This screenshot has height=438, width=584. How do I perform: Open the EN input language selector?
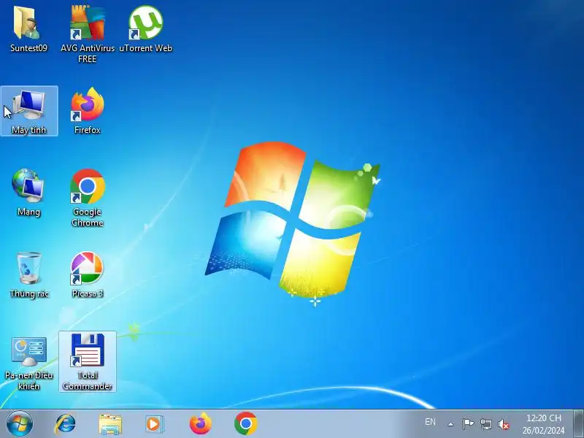pyautogui.click(x=430, y=422)
